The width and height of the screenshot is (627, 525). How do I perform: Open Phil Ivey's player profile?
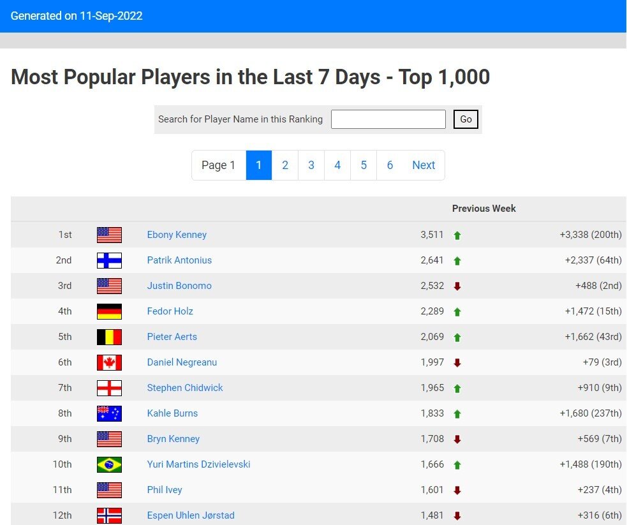(165, 490)
